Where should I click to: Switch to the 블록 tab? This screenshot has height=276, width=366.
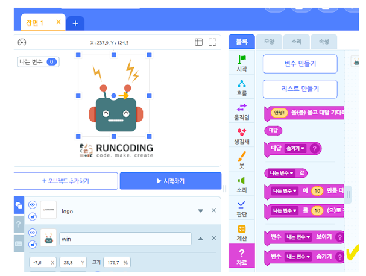242,42
